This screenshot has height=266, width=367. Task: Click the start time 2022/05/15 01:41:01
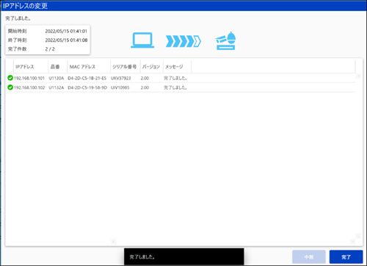point(66,31)
